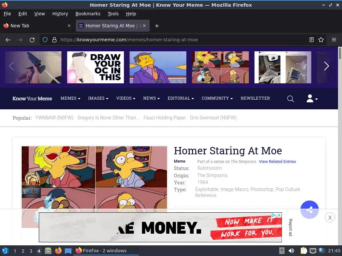The width and height of the screenshot is (342, 256).
Task: Switch to workspace 4
Action: (39, 251)
